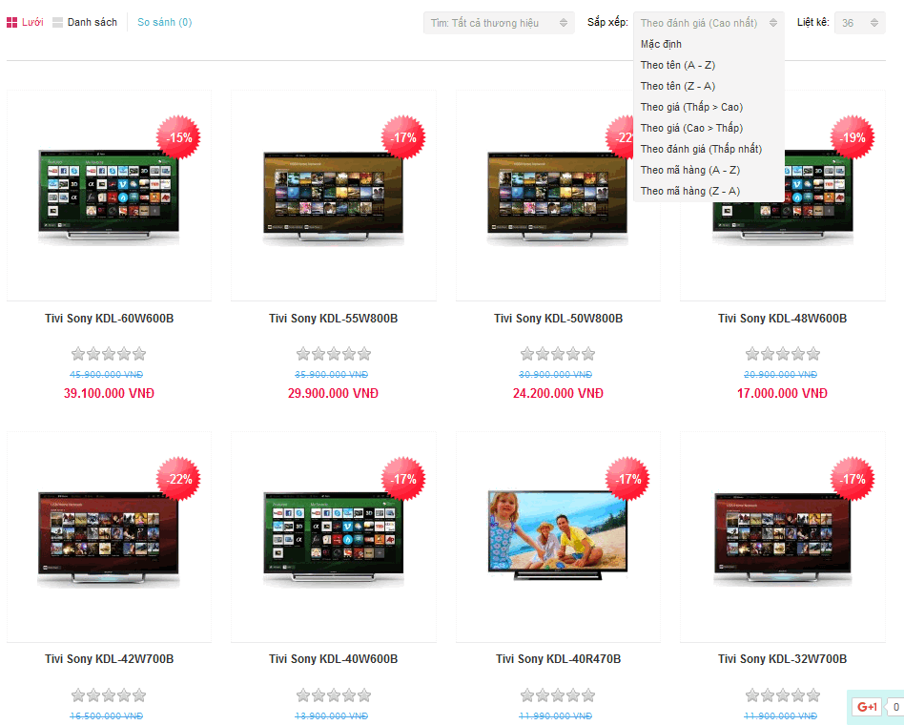
Task: Click star rating of KDL-40W600B
Action: (x=333, y=695)
